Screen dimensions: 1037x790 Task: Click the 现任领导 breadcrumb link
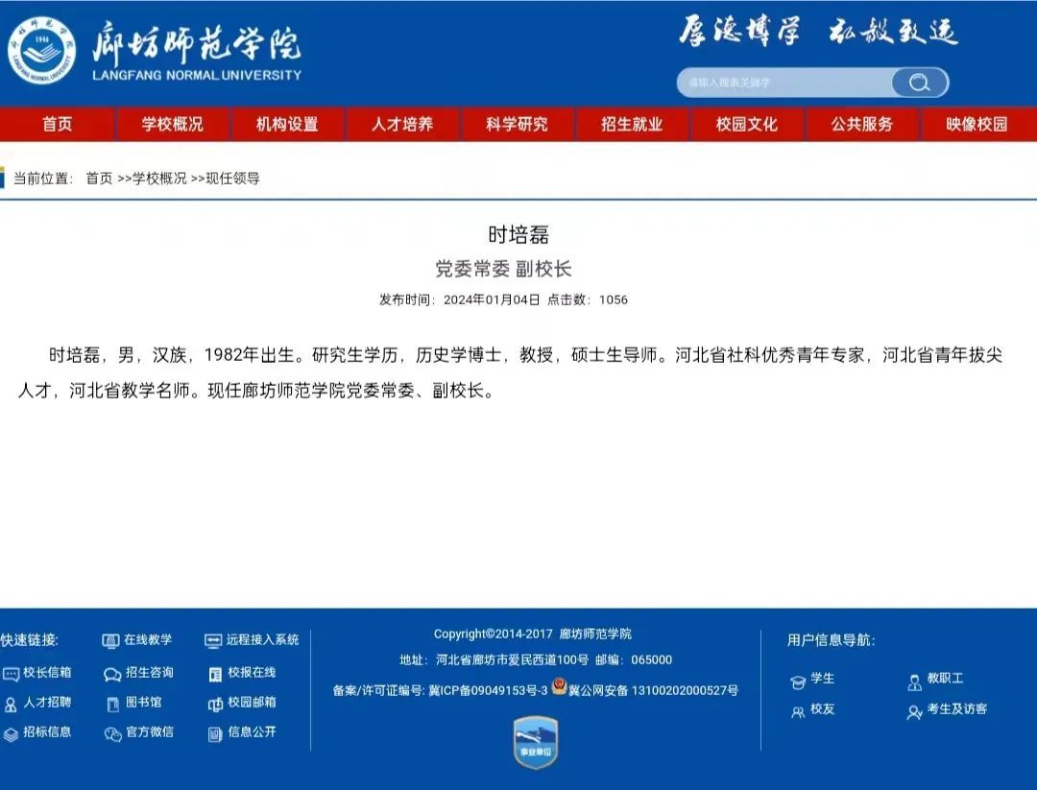[232, 179]
